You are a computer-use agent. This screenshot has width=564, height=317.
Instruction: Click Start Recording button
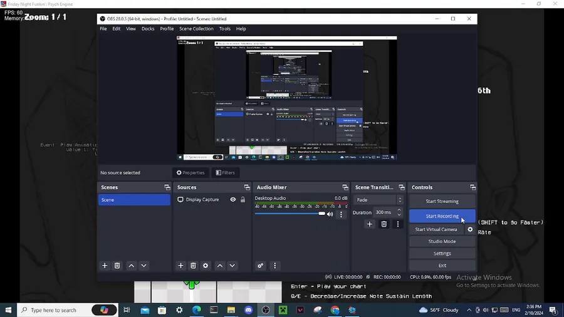click(x=442, y=216)
